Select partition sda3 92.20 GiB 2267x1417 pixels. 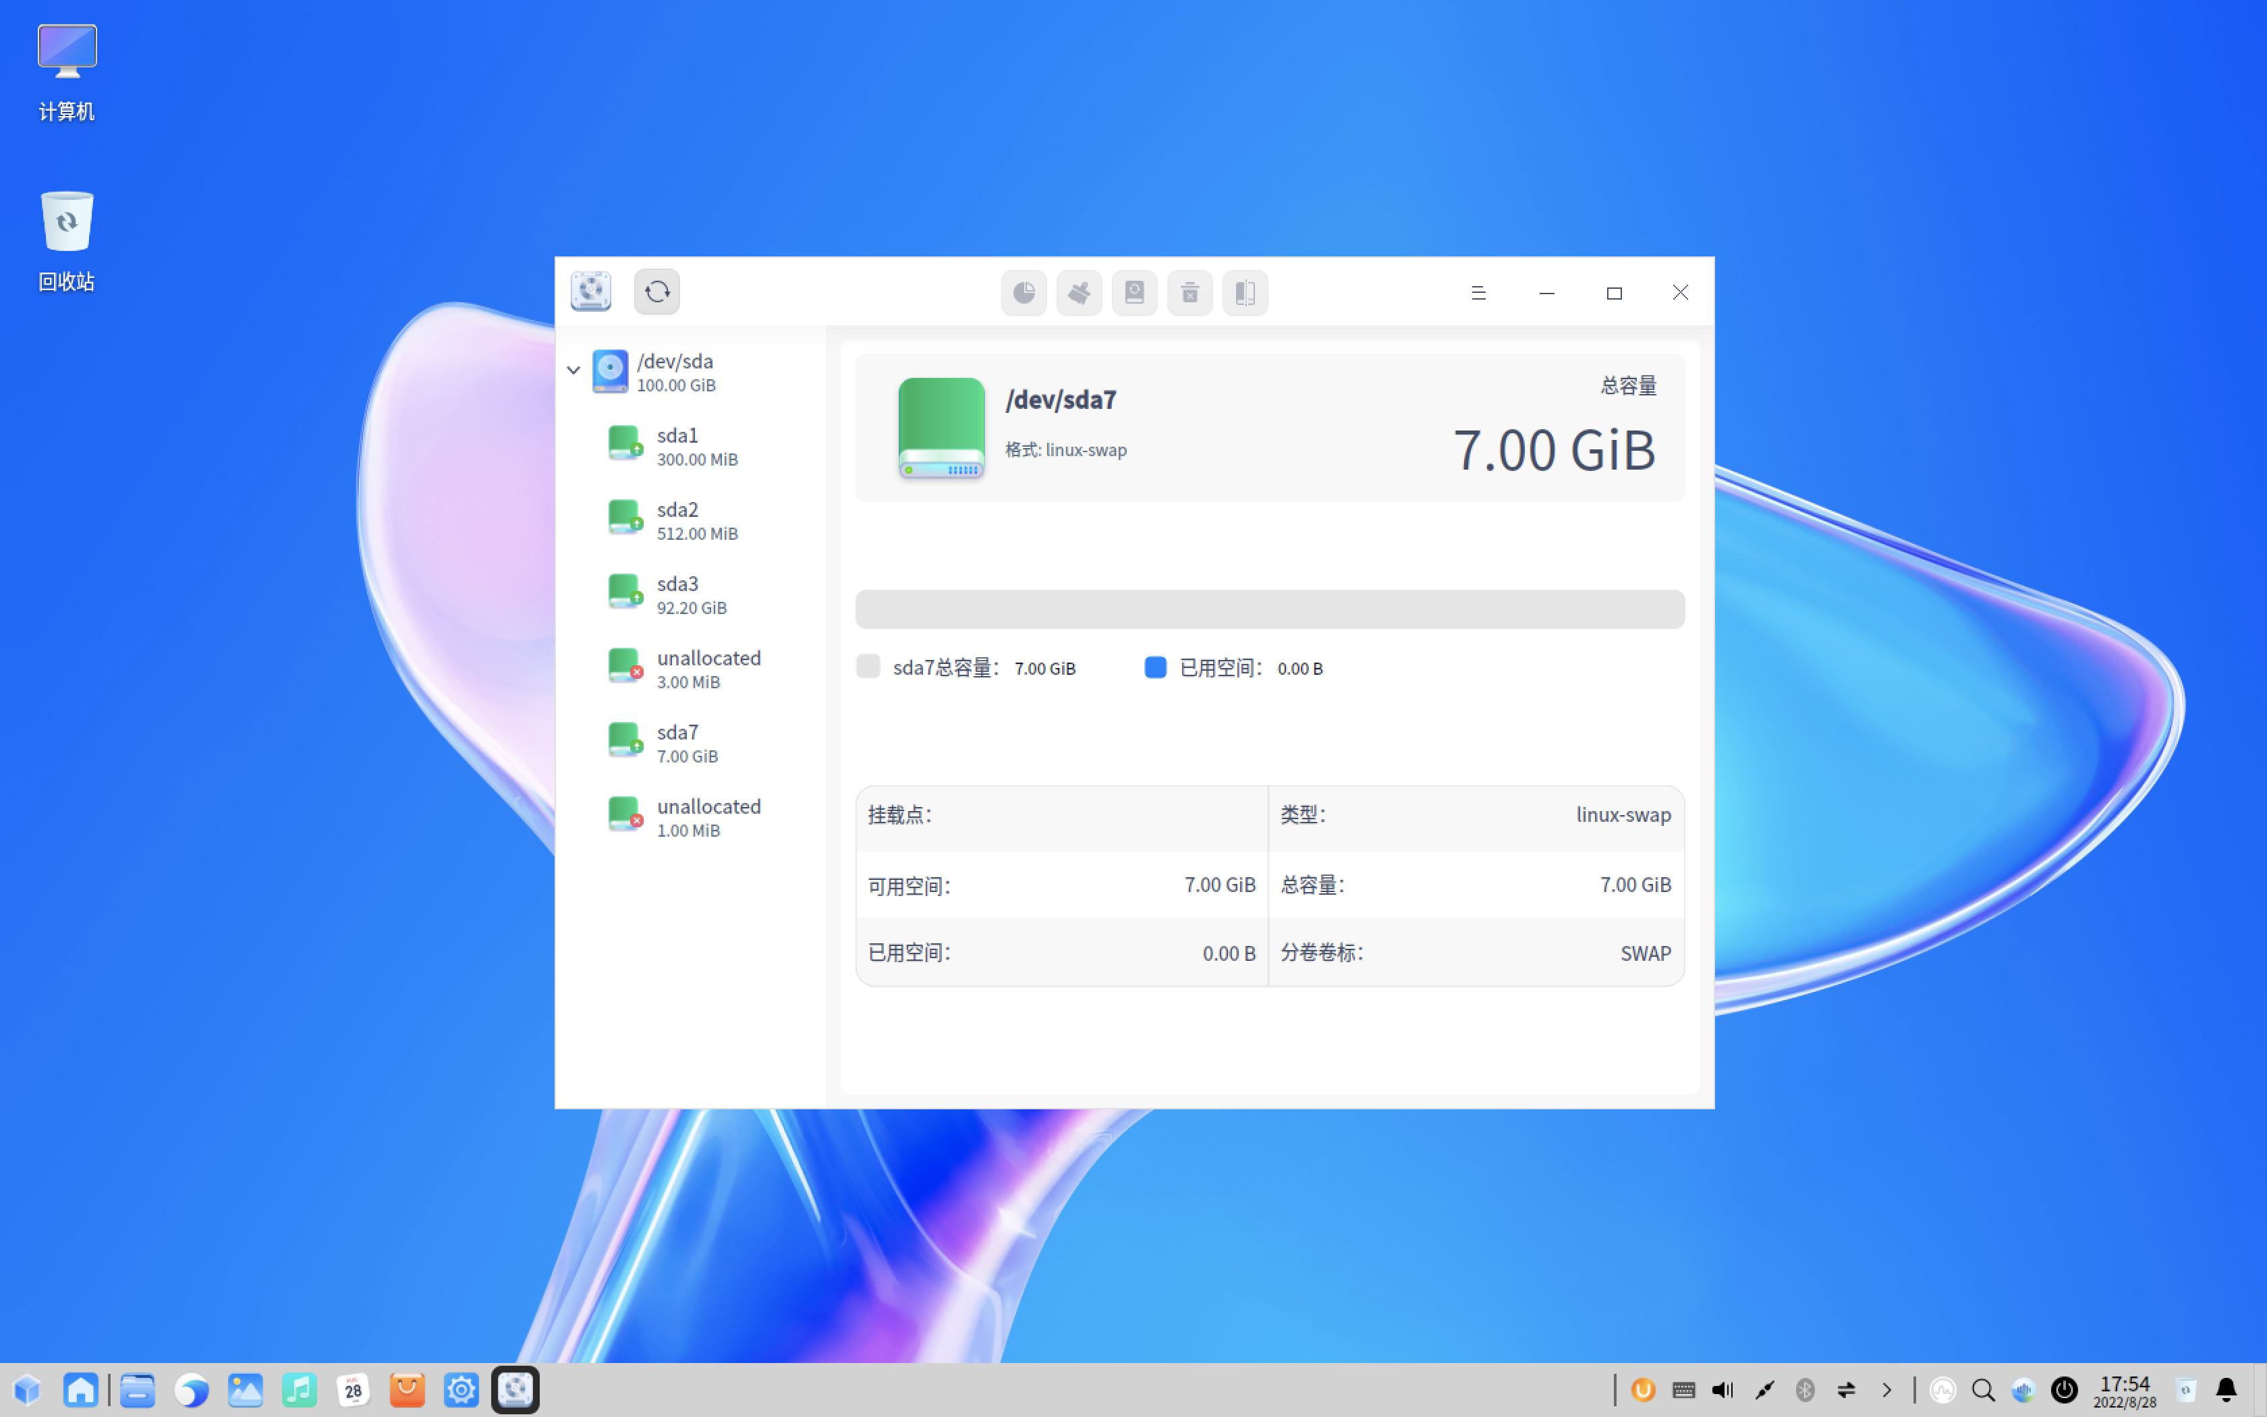690,594
